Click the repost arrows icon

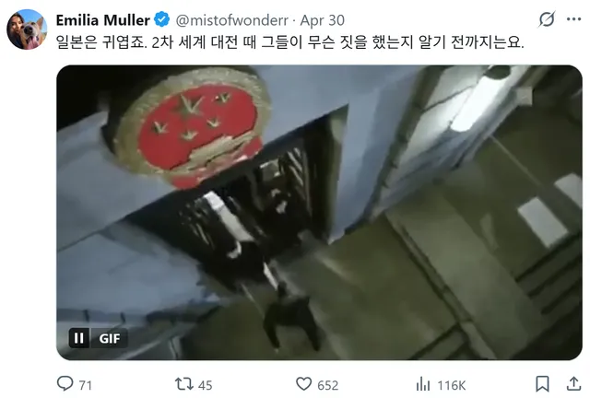click(x=184, y=384)
